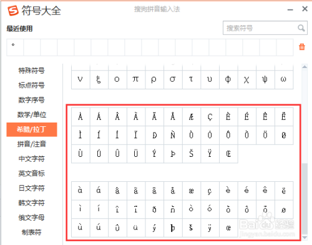Viewport: 312px width, 245px height.
Task: Insert uppercase Ì symbol
Action: [80, 135]
